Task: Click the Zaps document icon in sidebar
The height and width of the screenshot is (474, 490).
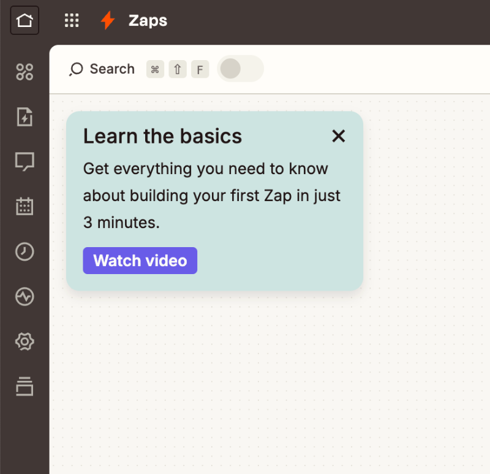Action: point(24,117)
